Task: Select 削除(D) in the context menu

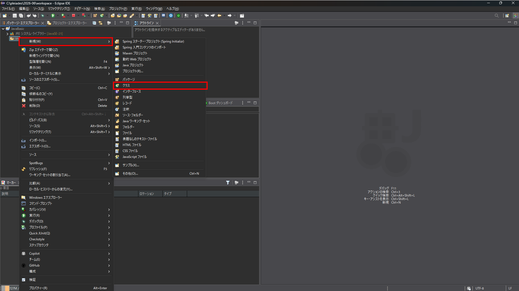Action: [66, 106]
